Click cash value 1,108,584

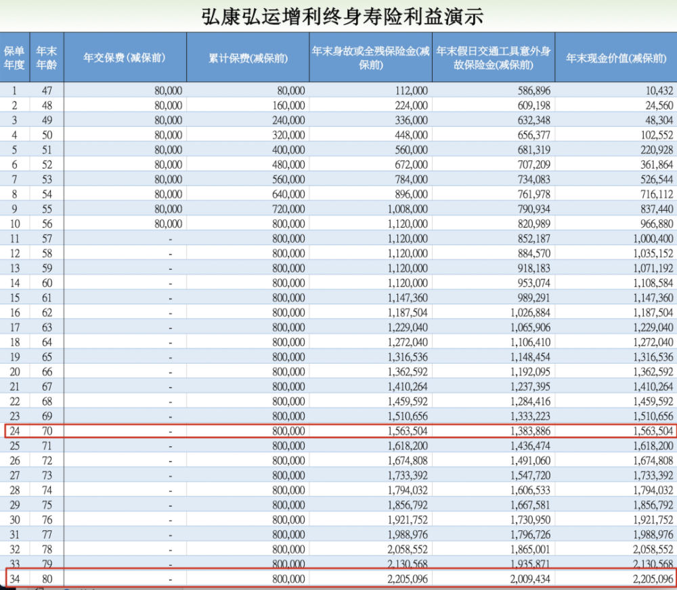(x=653, y=283)
